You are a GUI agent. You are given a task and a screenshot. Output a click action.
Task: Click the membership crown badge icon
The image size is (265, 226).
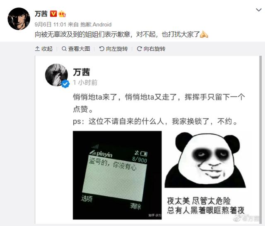click(x=62, y=14)
